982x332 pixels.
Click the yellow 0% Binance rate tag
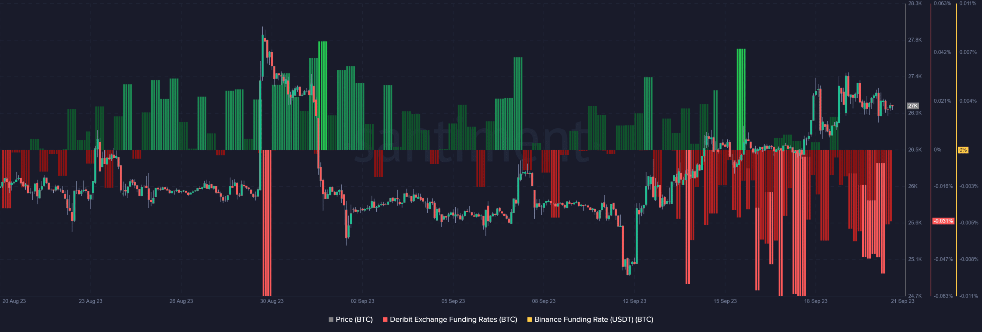click(x=963, y=150)
